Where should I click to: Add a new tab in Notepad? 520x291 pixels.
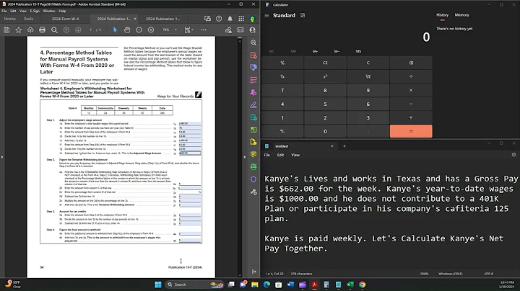(x=344, y=146)
